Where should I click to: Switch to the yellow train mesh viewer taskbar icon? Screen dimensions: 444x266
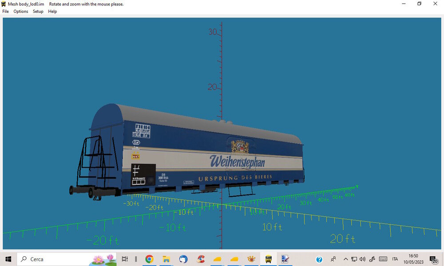click(269, 259)
